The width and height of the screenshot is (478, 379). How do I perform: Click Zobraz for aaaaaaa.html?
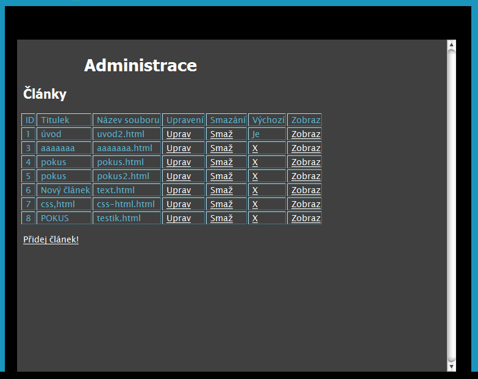pyautogui.click(x=306, y=148)
